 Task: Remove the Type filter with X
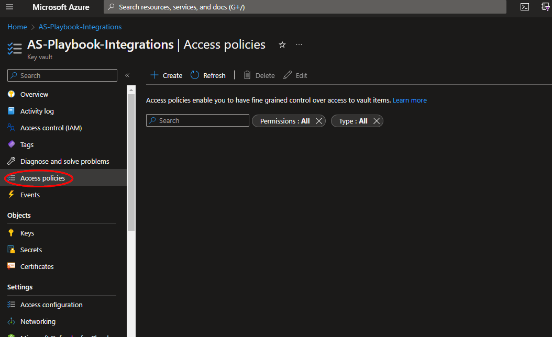tap(377, 121)
